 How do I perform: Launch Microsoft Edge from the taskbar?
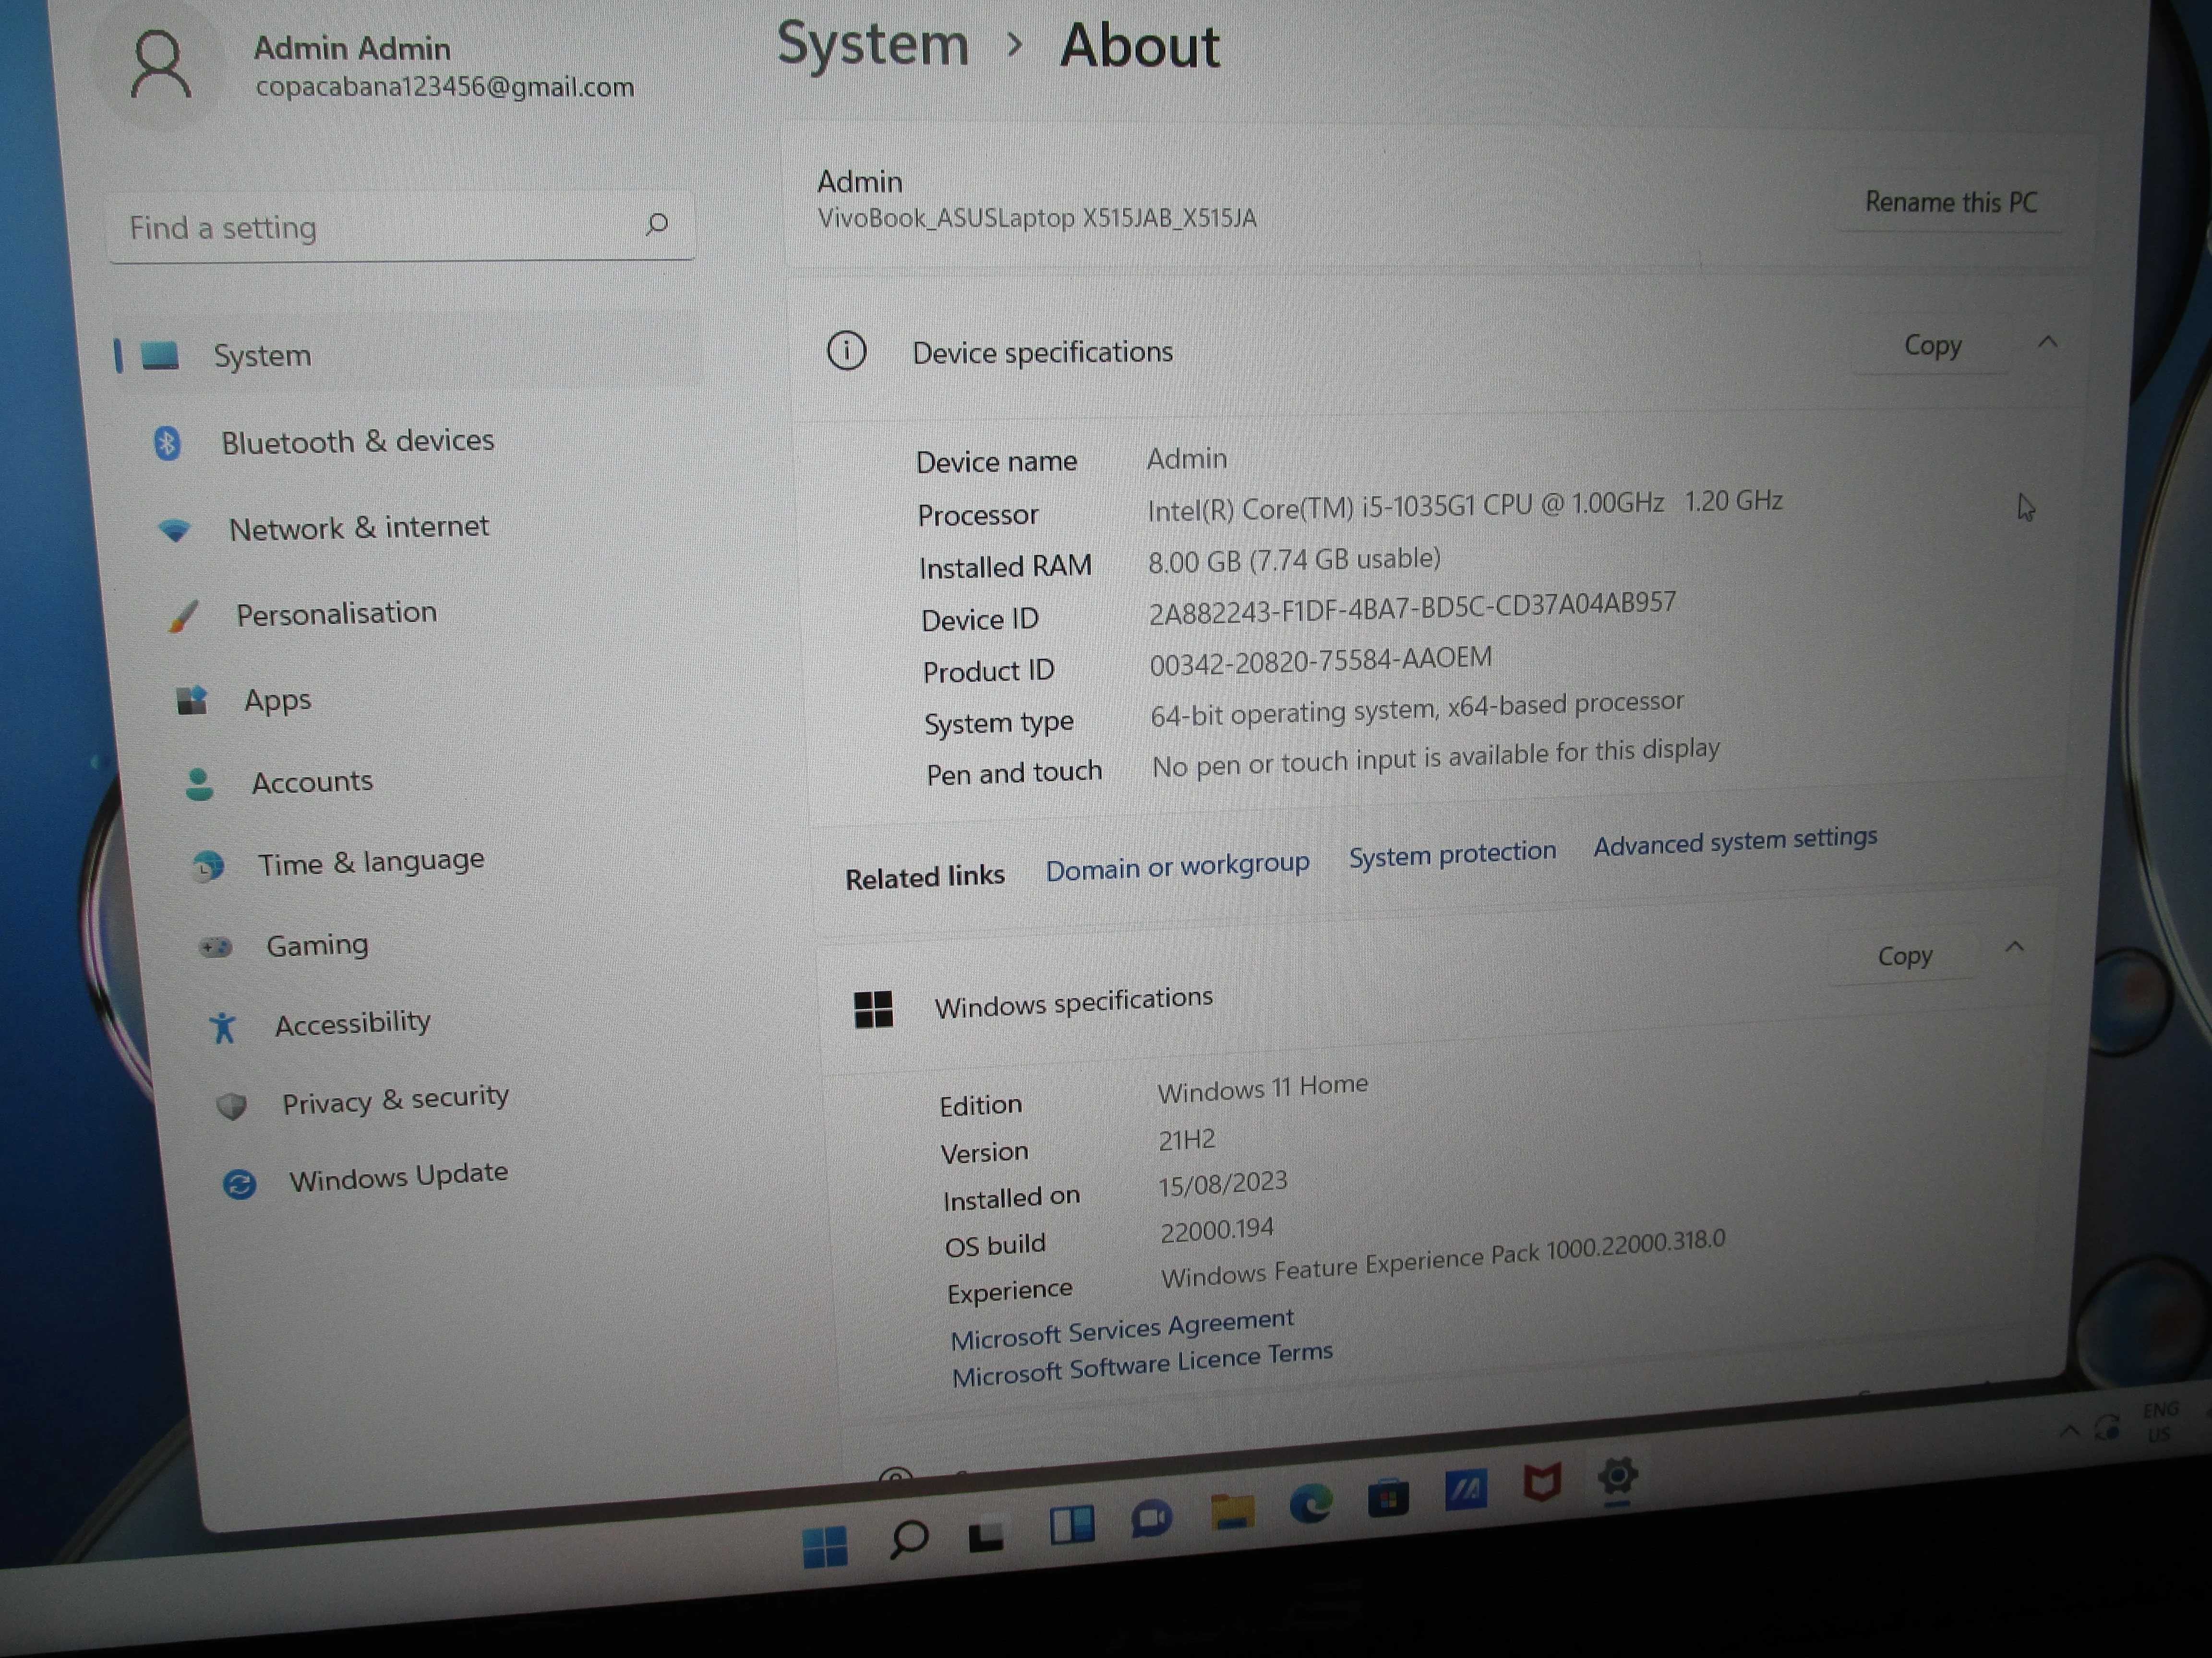1310,1503
